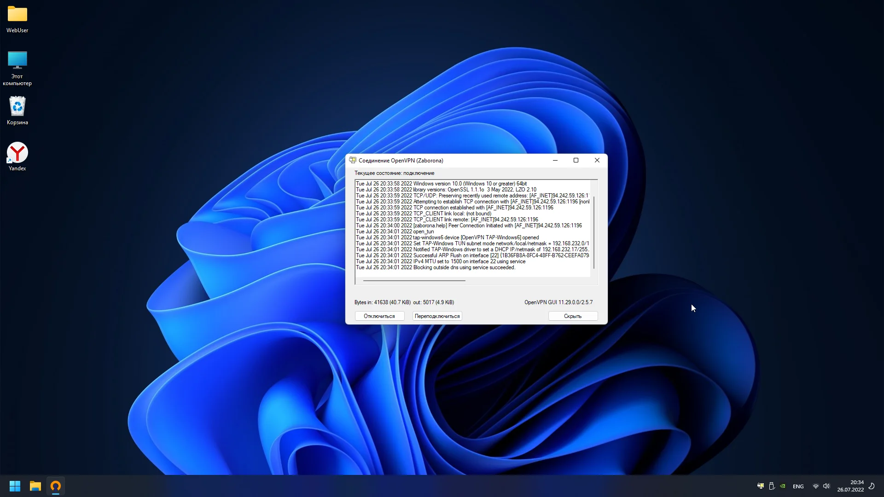Switch input language via ENG indicator

[798, 486]
